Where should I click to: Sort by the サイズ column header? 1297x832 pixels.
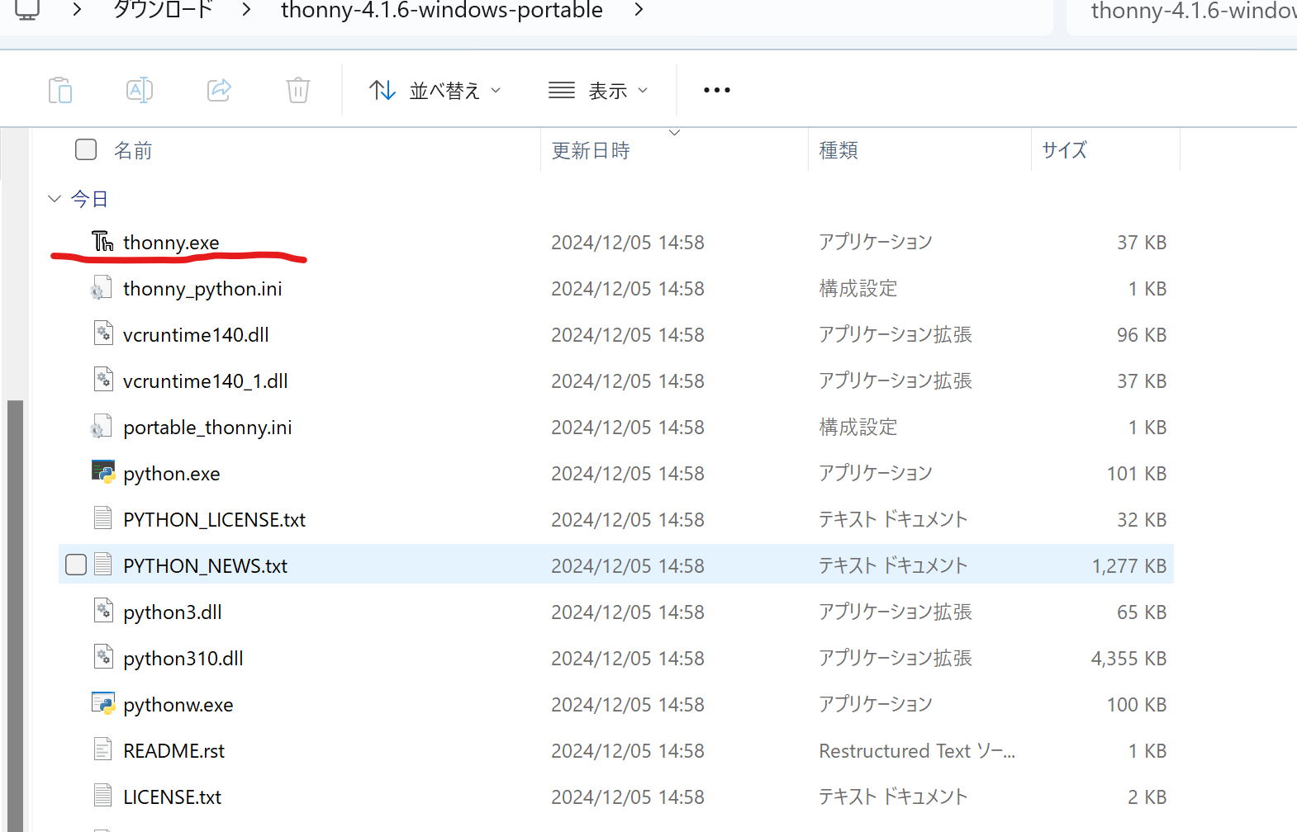click(1064, 150)
